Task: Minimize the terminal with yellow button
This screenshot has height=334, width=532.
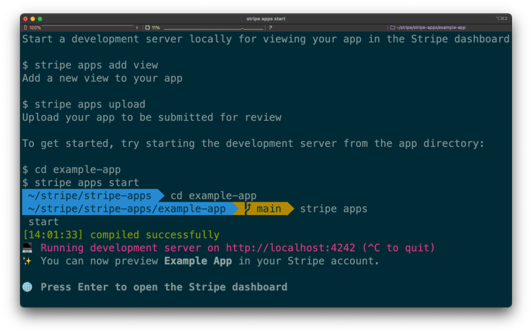Action: point(33,19)
